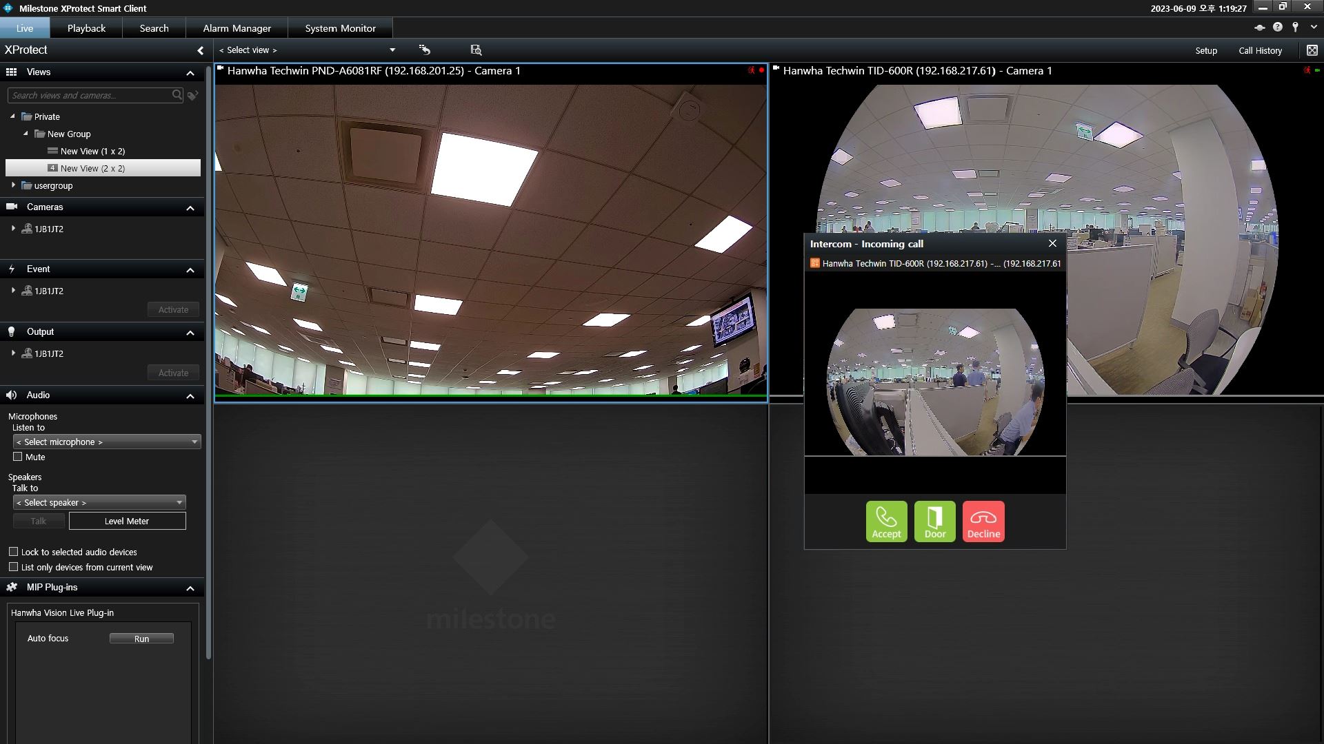Open the Help question mark icon
The image size is (1324, 744).
[1277, 27]
